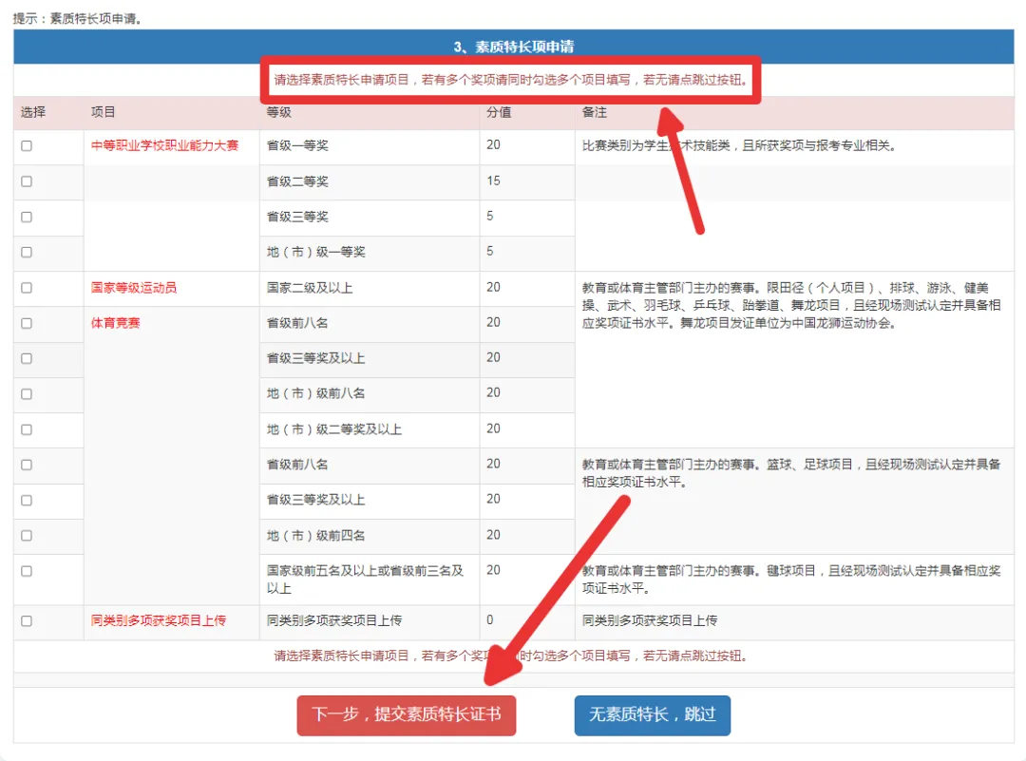Click the 备注 column header
The width and height of the screenshot is (1026, 761).
(x=595, y=112)
